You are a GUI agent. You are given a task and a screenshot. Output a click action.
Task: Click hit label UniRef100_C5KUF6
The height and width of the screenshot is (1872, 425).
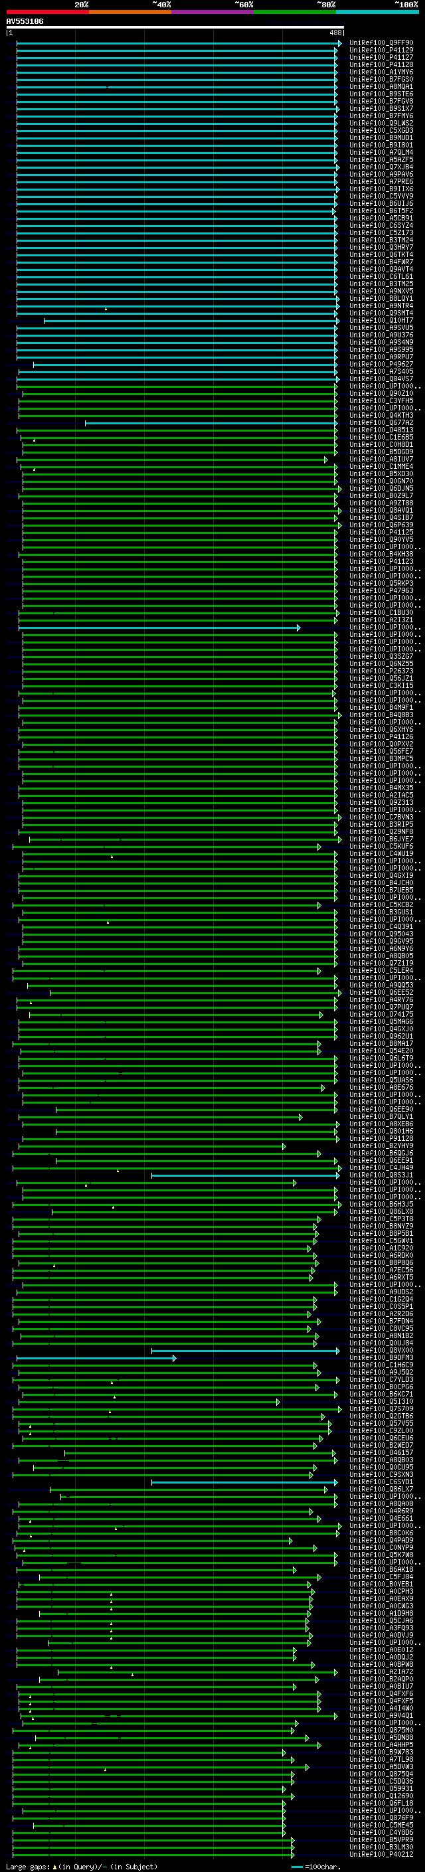tap(381, 847)
